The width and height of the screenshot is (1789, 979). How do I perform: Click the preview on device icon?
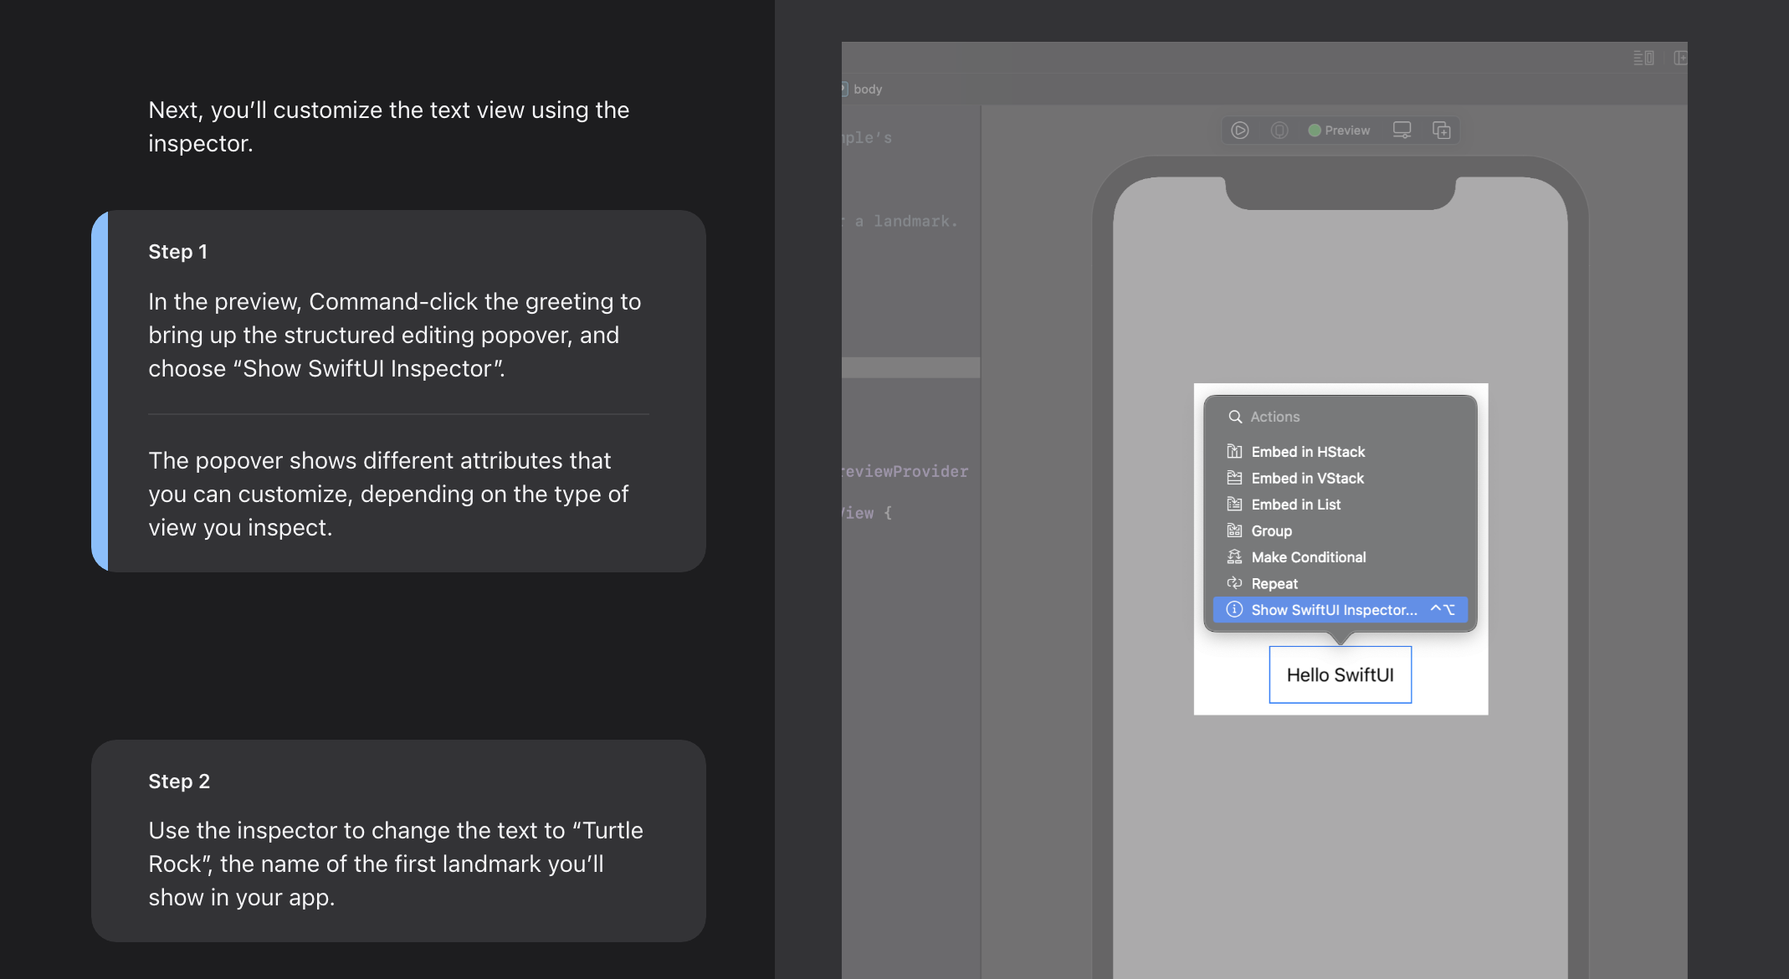click(1279, 131)
